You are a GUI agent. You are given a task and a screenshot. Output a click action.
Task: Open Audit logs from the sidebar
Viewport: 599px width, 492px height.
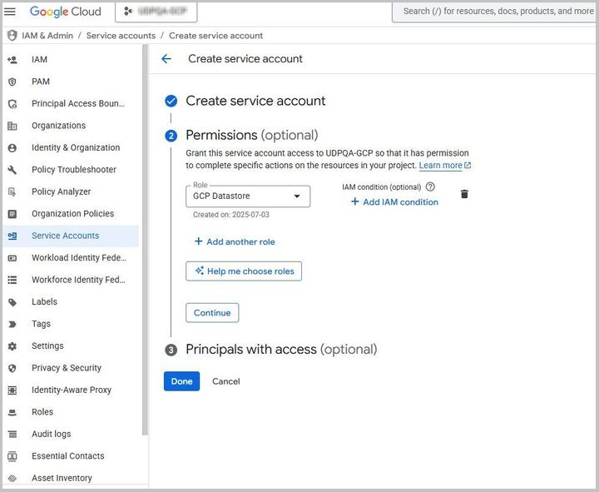(x=51, y=434)
